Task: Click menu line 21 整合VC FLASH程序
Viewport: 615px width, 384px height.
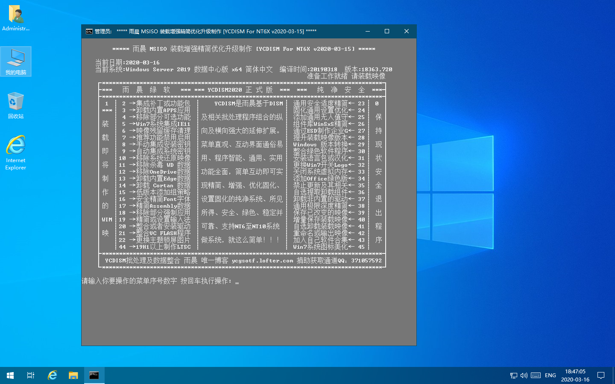Action: [x=155, y=233]
